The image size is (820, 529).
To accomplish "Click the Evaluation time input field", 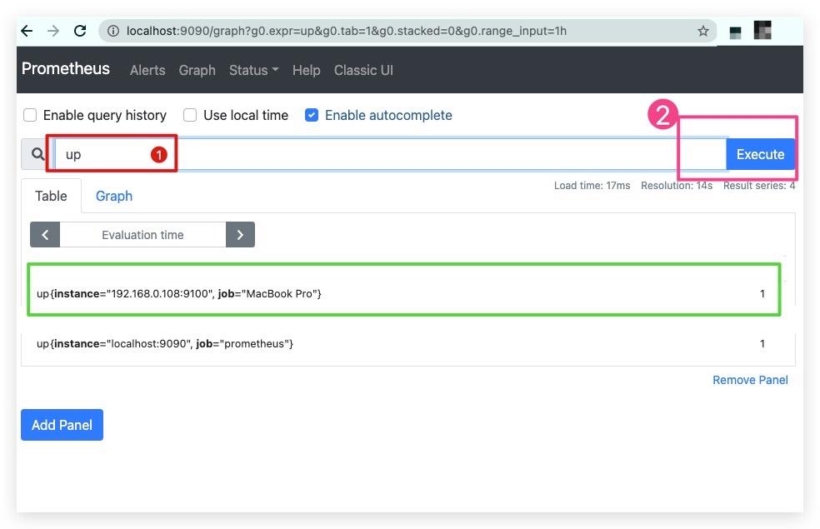I will click(x=142, y=235).
